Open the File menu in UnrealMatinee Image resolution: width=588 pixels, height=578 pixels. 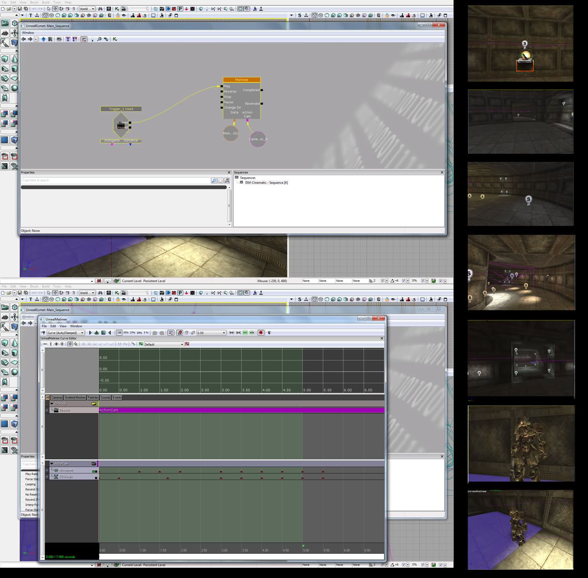[44, 326]
